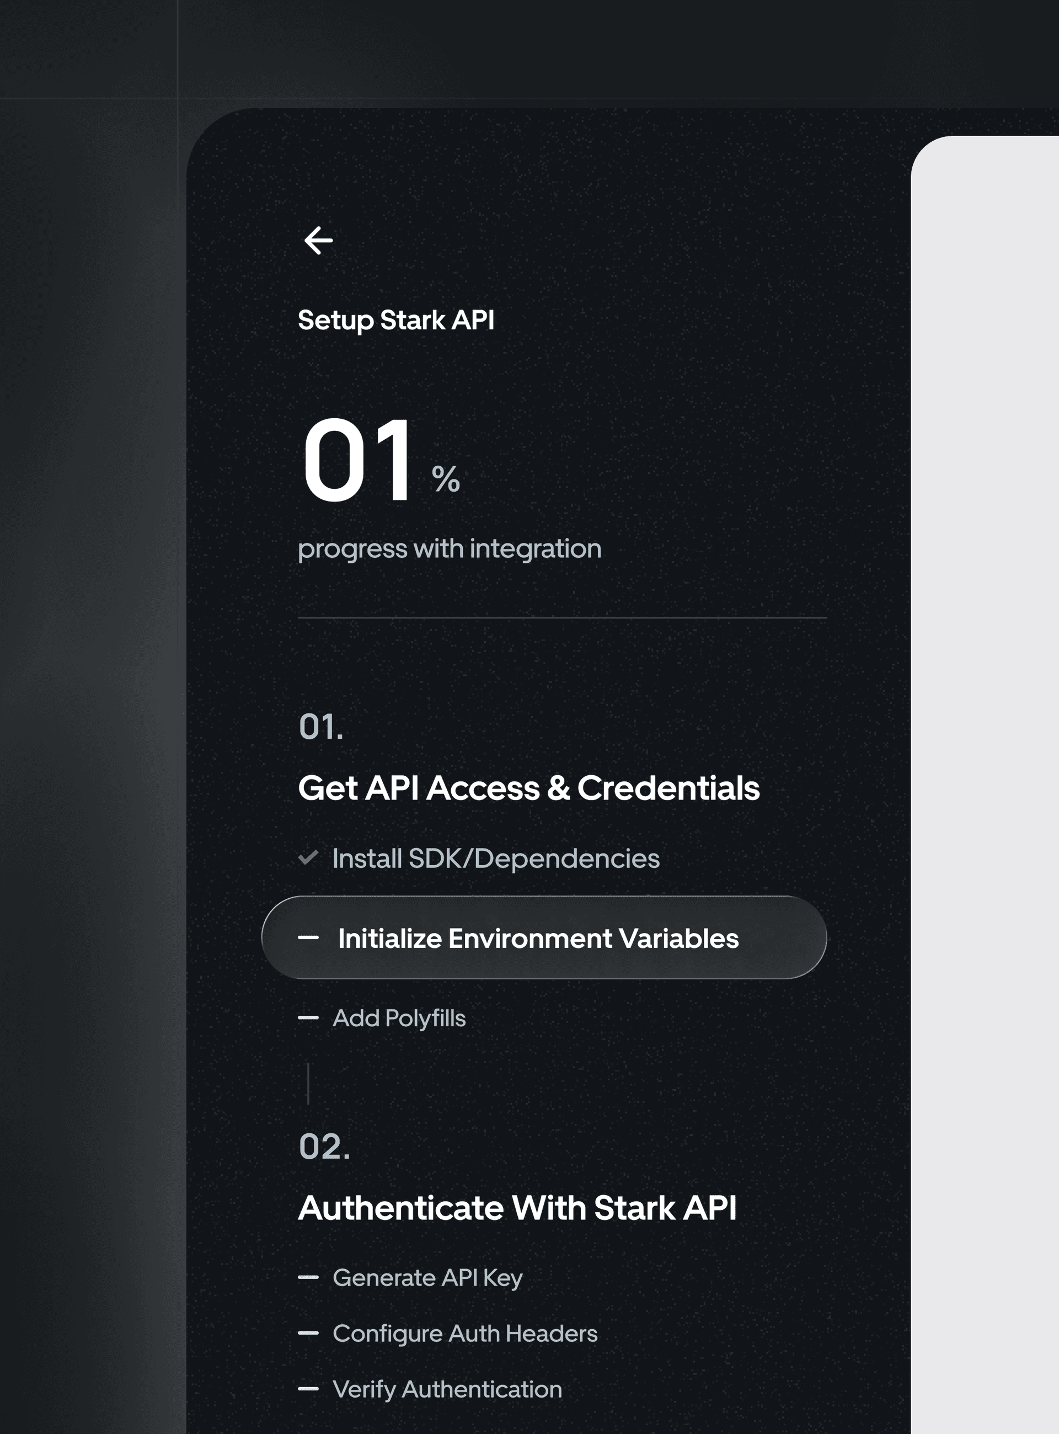Click dash icon beside Initialize Environment Variables
The width and height of the screenshot is (1059, 1434).
tap(308, 937)
